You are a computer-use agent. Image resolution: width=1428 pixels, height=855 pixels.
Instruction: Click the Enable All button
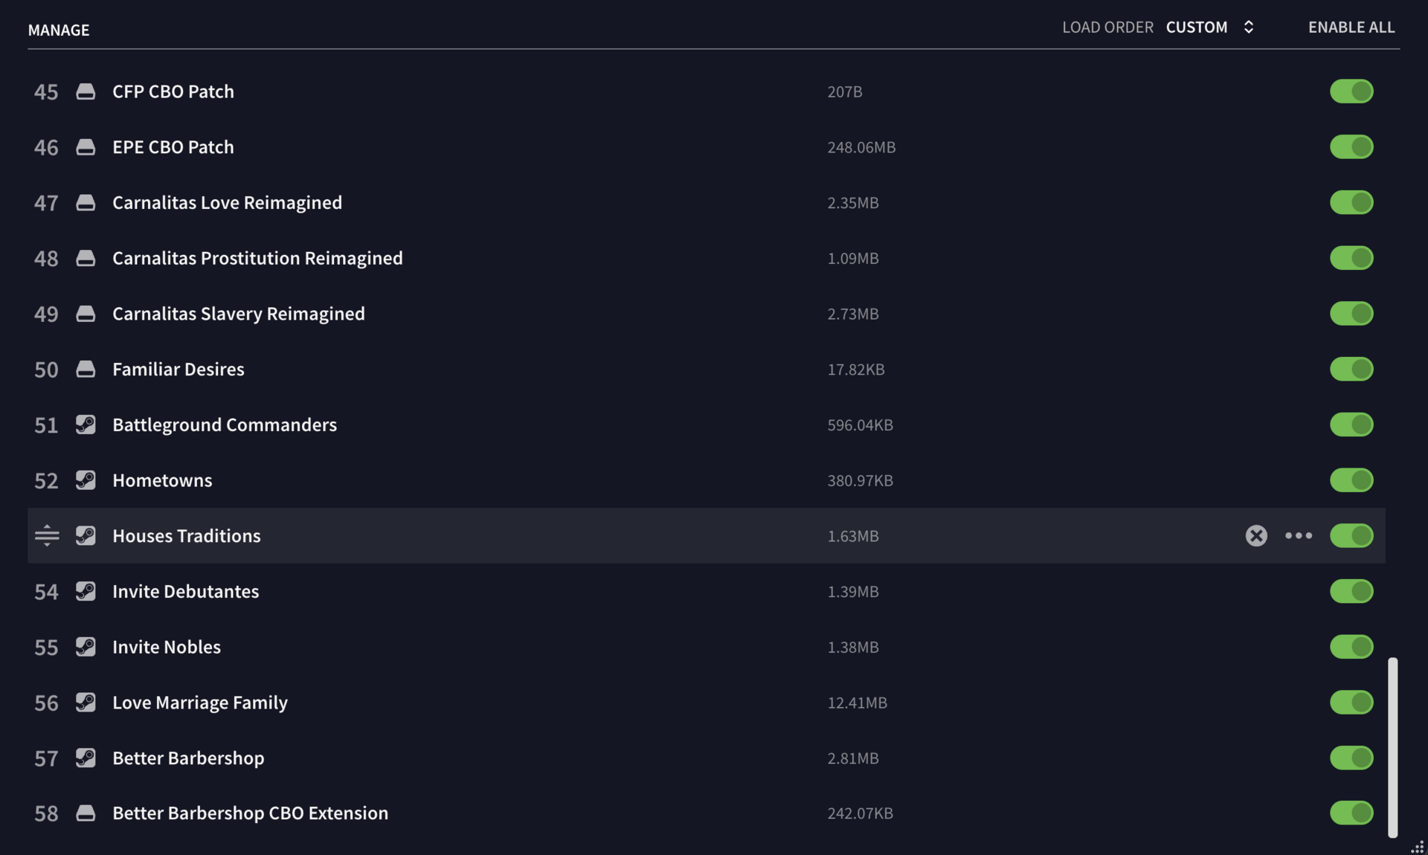[1351, 28]
